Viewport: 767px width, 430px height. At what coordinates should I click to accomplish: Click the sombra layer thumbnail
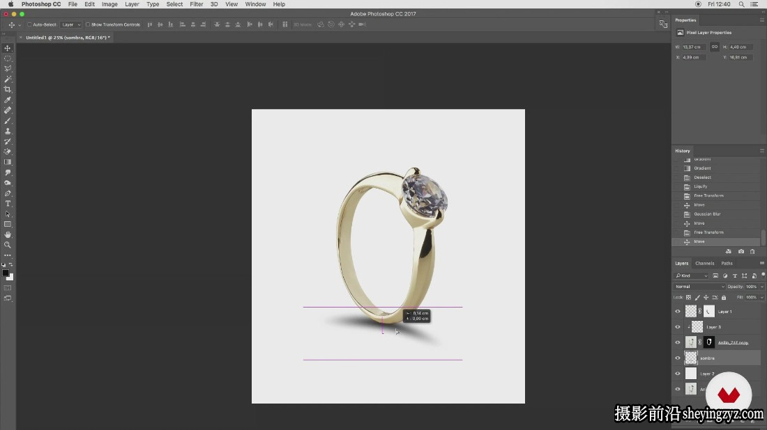[691, 358]
